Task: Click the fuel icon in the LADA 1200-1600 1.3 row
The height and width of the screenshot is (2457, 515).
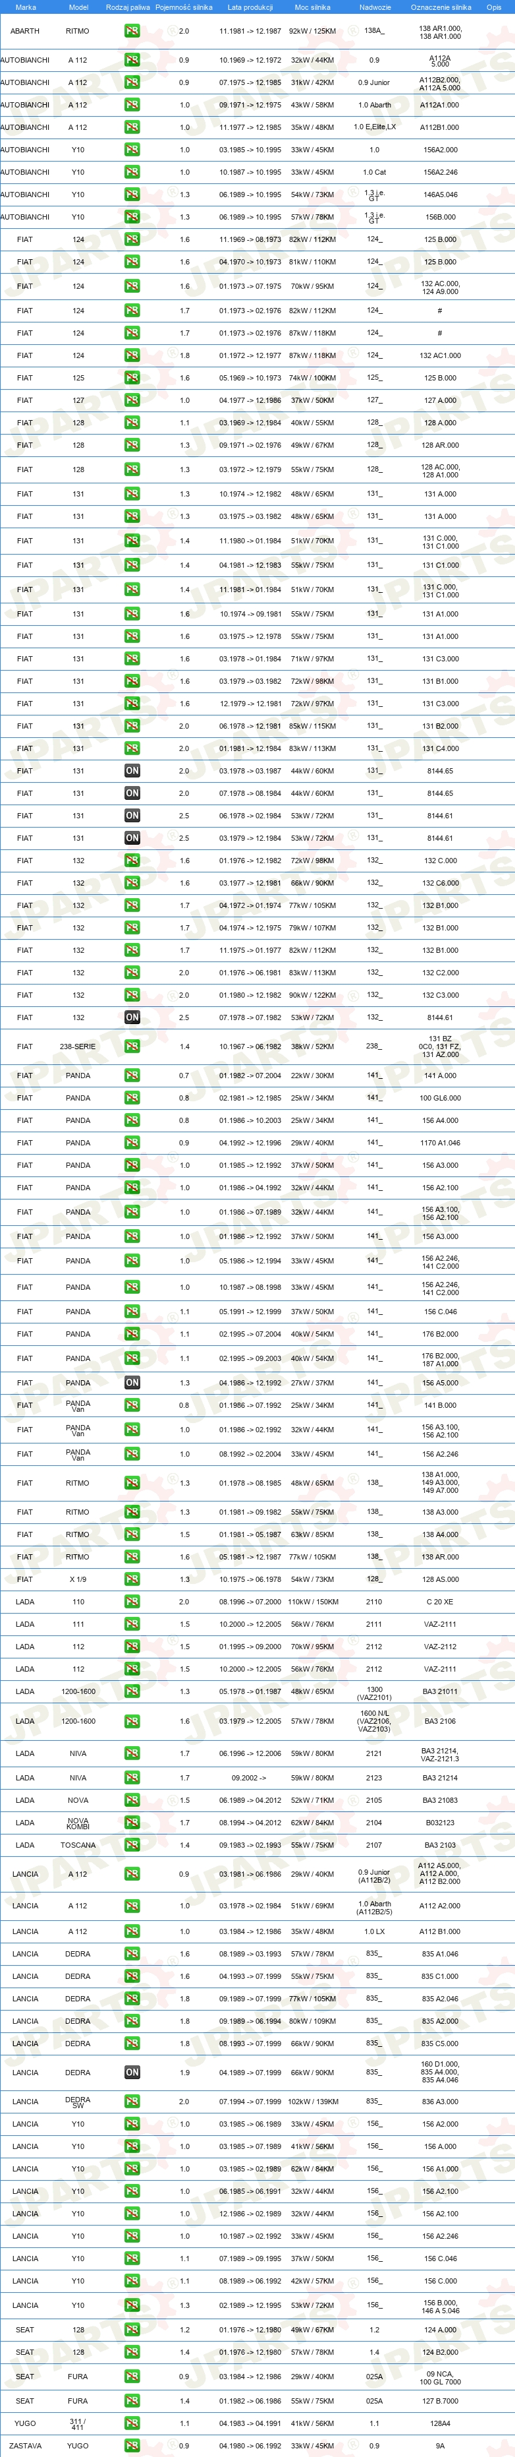Action: tap(131, 1691)
